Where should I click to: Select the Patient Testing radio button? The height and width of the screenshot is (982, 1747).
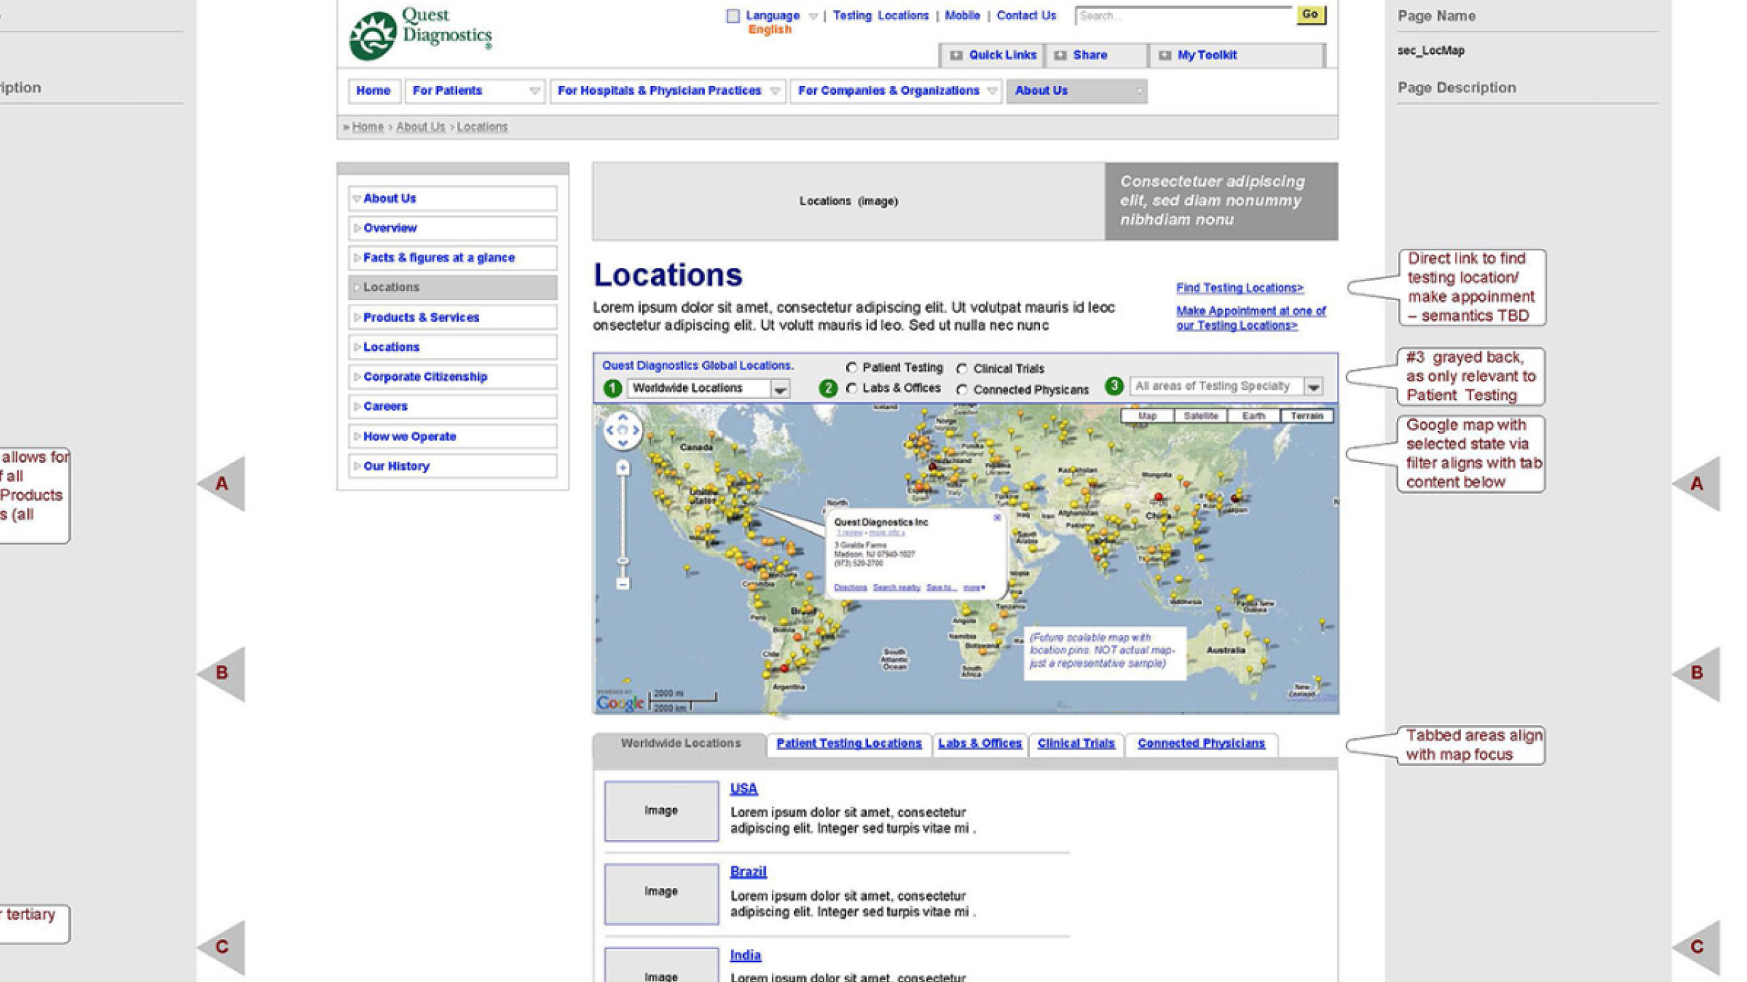coord(852,368)
